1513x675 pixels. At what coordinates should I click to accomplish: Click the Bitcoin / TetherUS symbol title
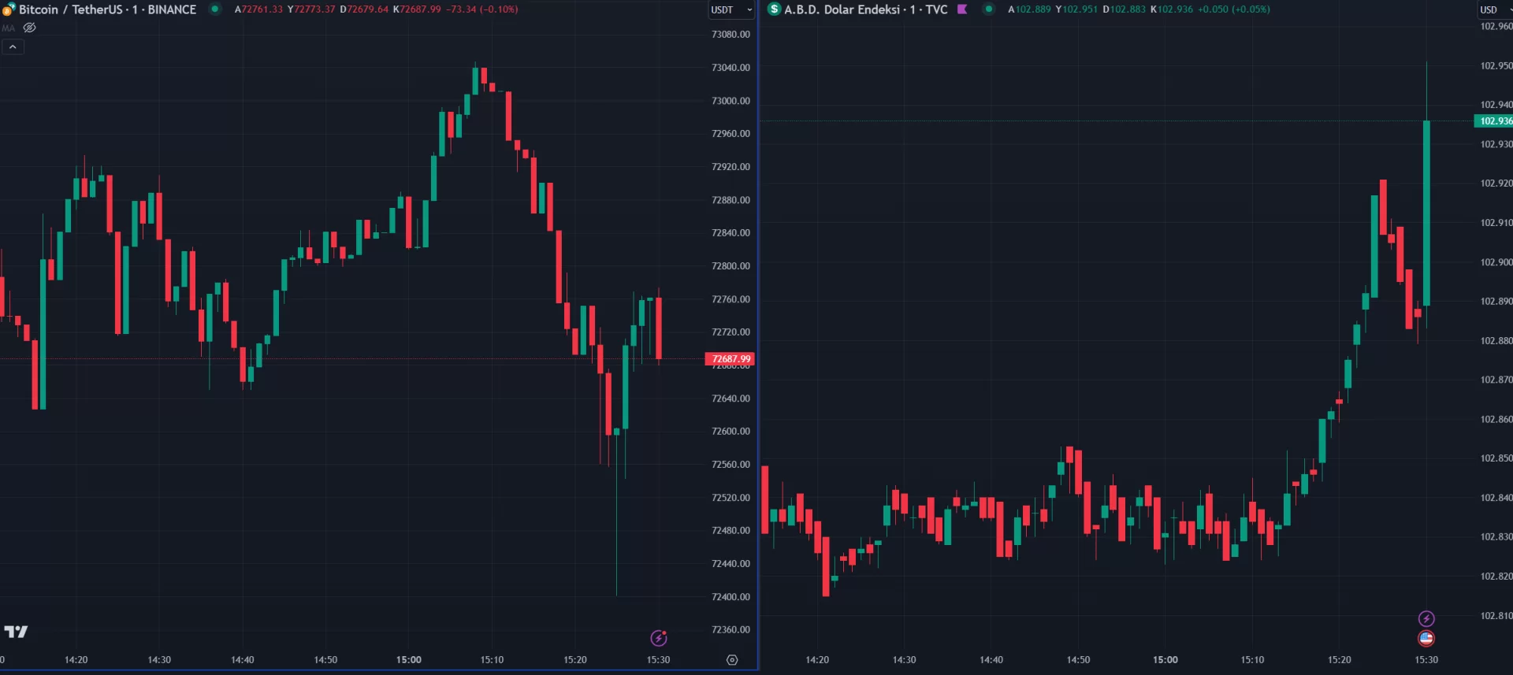point(107,9)
